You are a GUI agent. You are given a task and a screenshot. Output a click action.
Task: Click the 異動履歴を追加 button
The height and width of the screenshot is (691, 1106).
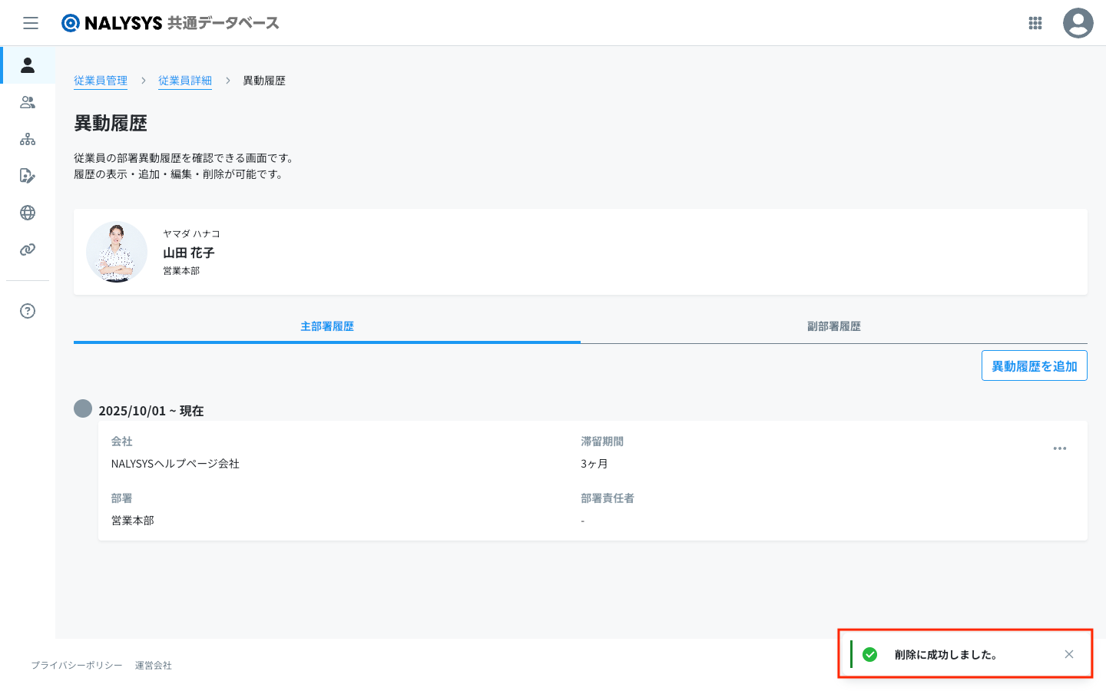(x=1034, y=366)
